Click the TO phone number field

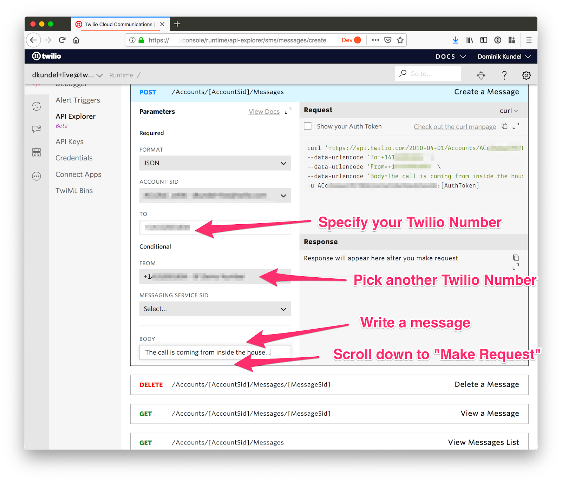(215, 227)
